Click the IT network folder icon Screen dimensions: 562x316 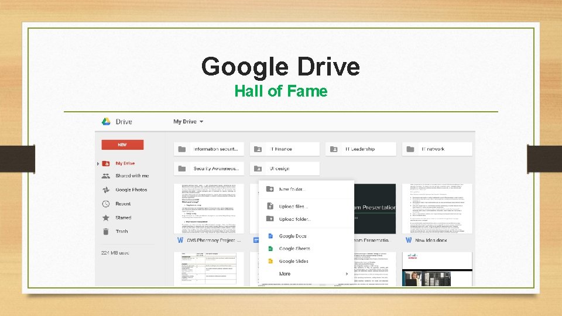[x=410, y=149]
